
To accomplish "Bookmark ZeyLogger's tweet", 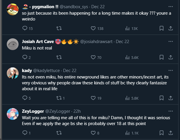I will click(x=161, y=133).
